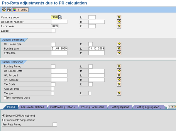Click the Tax type 'to' field
Screen dimensions: 176x131
tap(90, 93)
